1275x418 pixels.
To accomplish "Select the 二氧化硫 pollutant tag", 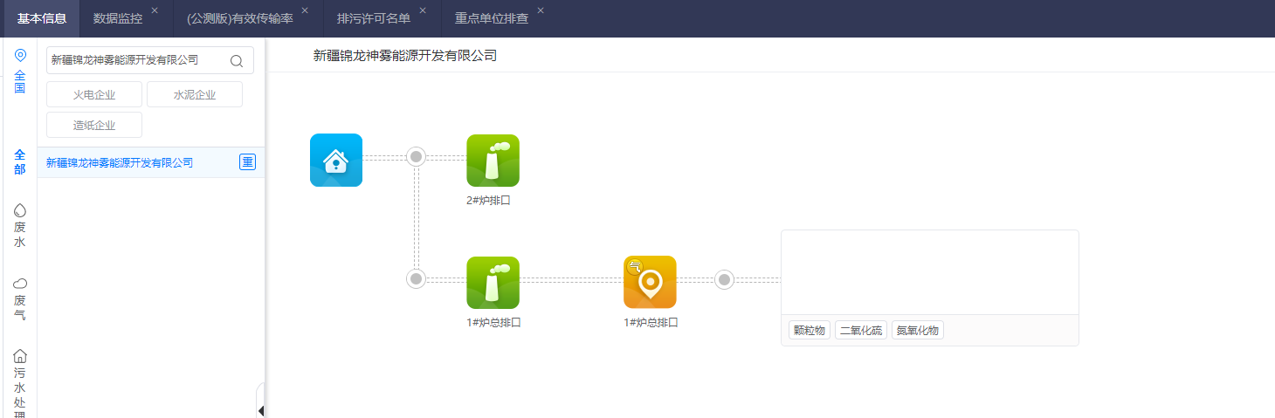I will 861,331.
